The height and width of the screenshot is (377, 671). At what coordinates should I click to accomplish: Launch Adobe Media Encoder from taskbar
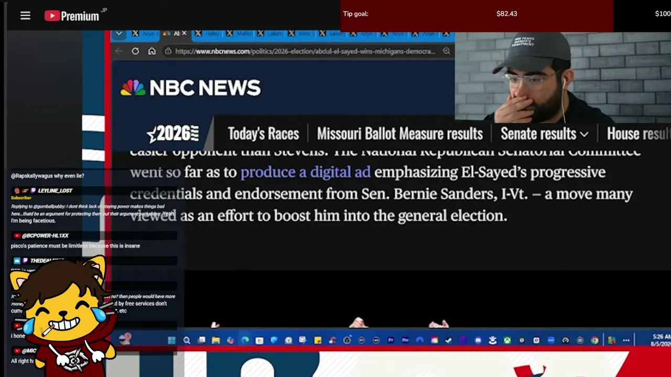[x=405, y=340]
